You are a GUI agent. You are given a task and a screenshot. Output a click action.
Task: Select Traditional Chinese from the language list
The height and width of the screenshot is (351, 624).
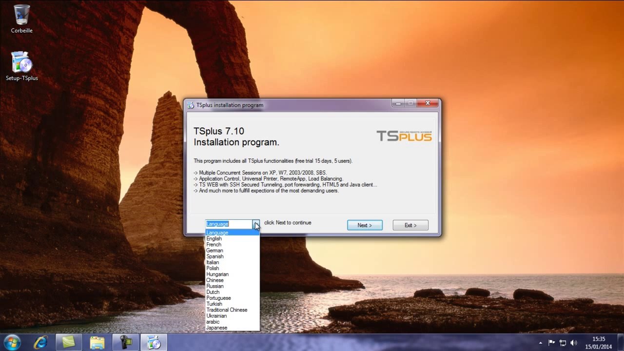pos(232,310)
